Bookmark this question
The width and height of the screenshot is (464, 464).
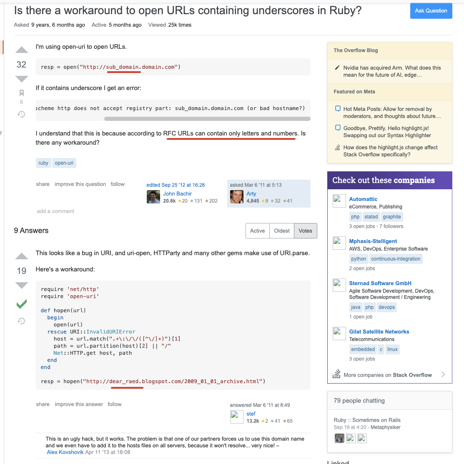point(22,93)
